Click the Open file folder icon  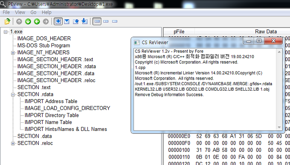coord(7,21)
